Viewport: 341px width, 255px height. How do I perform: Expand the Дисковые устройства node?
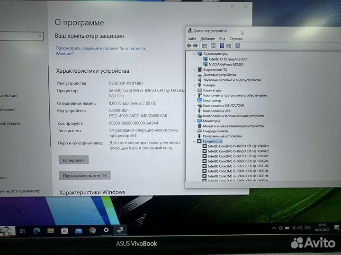pyautogui.click(x=194, y=75)
